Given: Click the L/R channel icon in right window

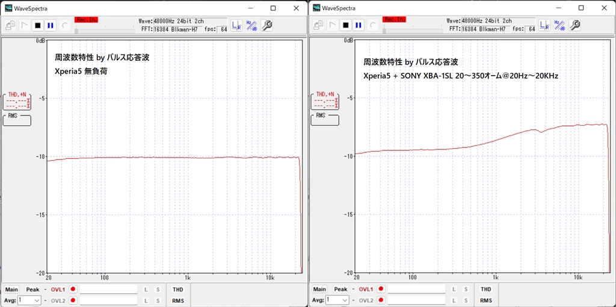Looking at the screenshot, I should click(544, 25).
